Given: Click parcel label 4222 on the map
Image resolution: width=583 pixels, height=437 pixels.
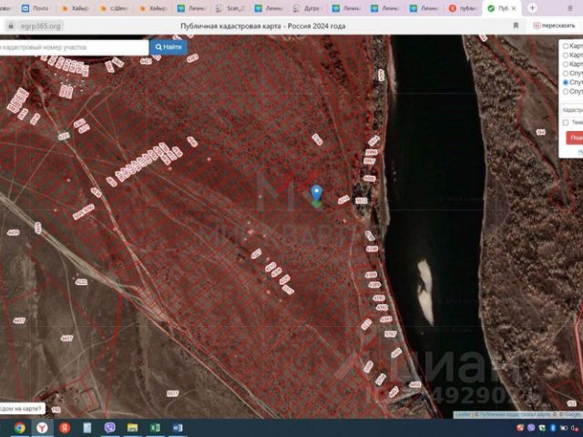Looking at the screenshot, I should point(81,282).
